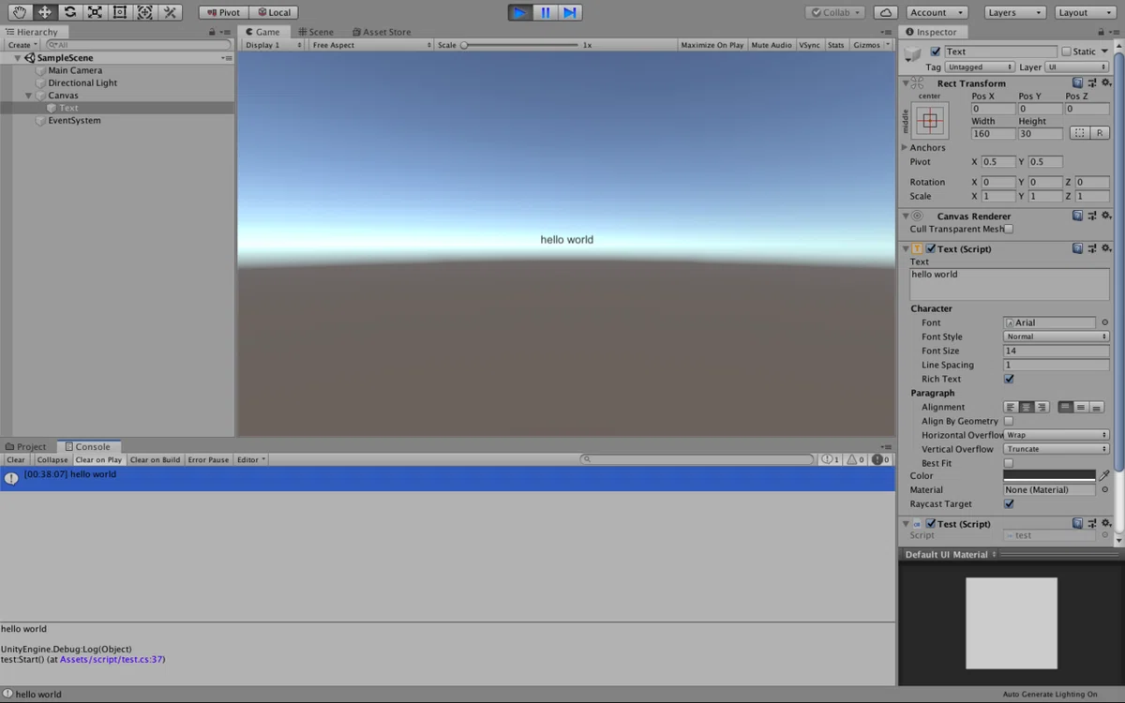Select Directional Light in Hierarchy
This screenshot has height=703, width=1125.
(x=82, y=82)
